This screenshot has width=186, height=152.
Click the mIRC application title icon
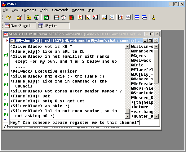pos(4,4)
